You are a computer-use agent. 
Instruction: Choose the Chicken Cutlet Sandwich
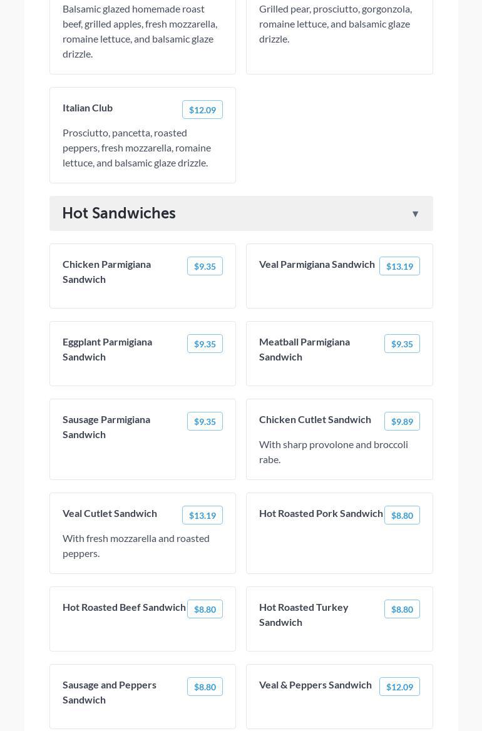click(315, 419)
